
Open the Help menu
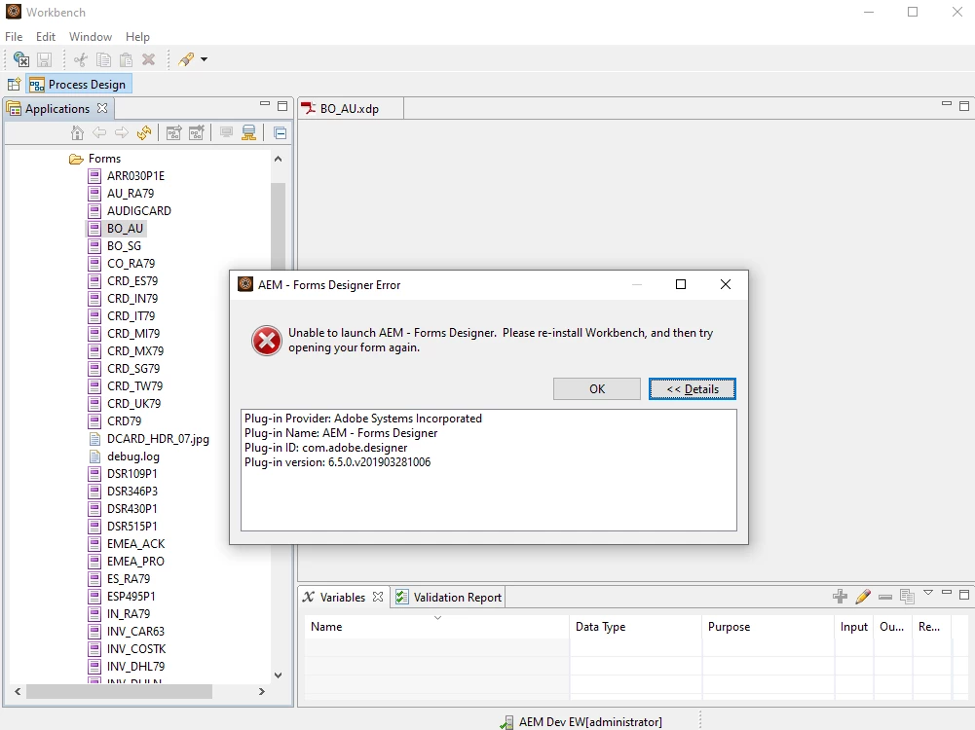click(x=137, y=37)
